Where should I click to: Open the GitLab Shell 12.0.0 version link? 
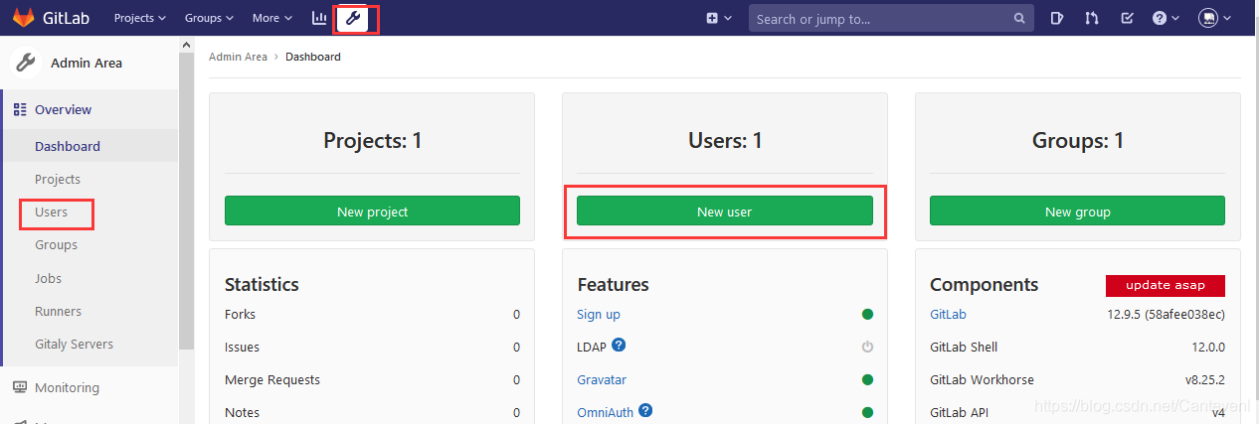click(1208, 347)
